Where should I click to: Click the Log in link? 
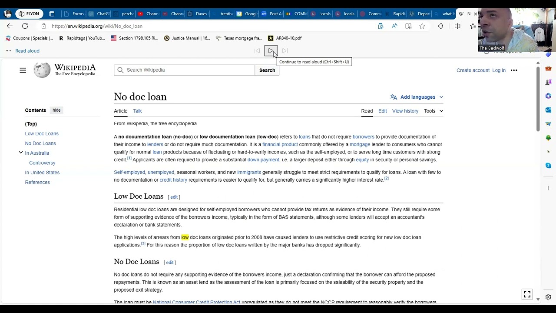coord(499,70)
